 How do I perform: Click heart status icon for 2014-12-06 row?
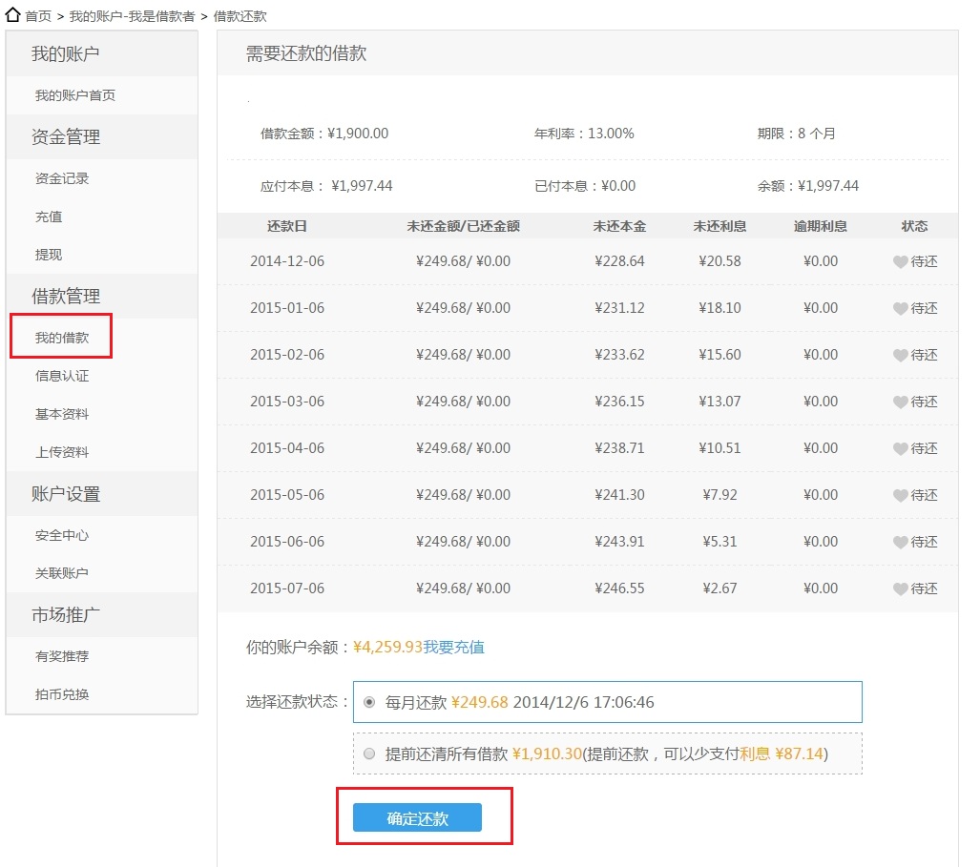click(x=900, y=261)
